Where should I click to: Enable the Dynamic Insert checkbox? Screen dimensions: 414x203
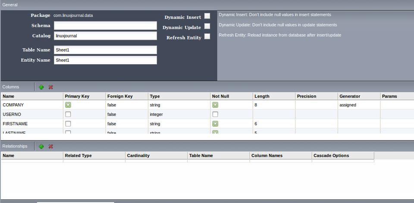(207, 16)
